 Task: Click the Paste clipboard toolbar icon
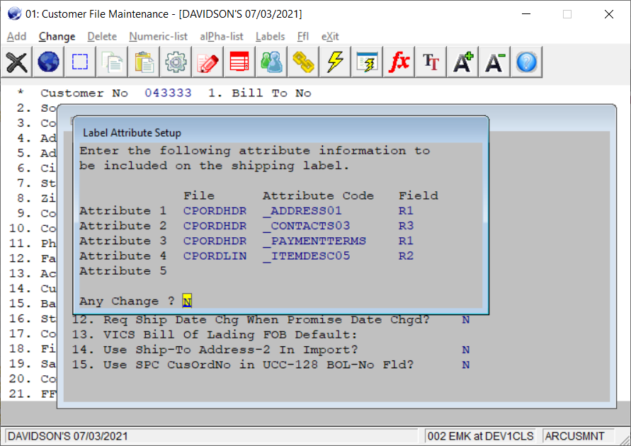point(144,62)
